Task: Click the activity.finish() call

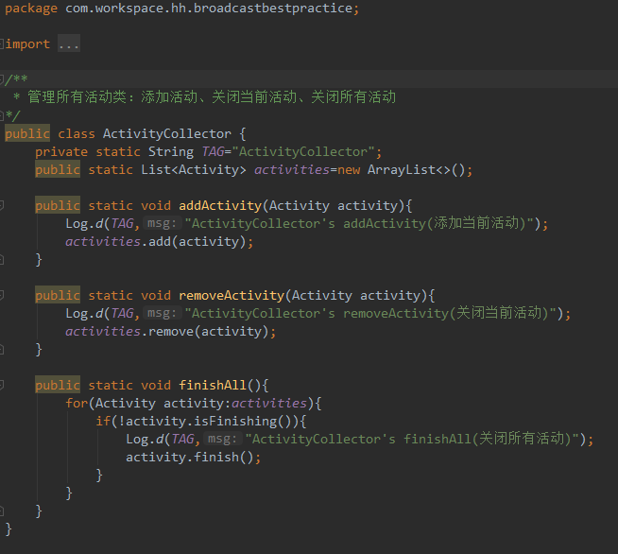Action: (190, 457)
